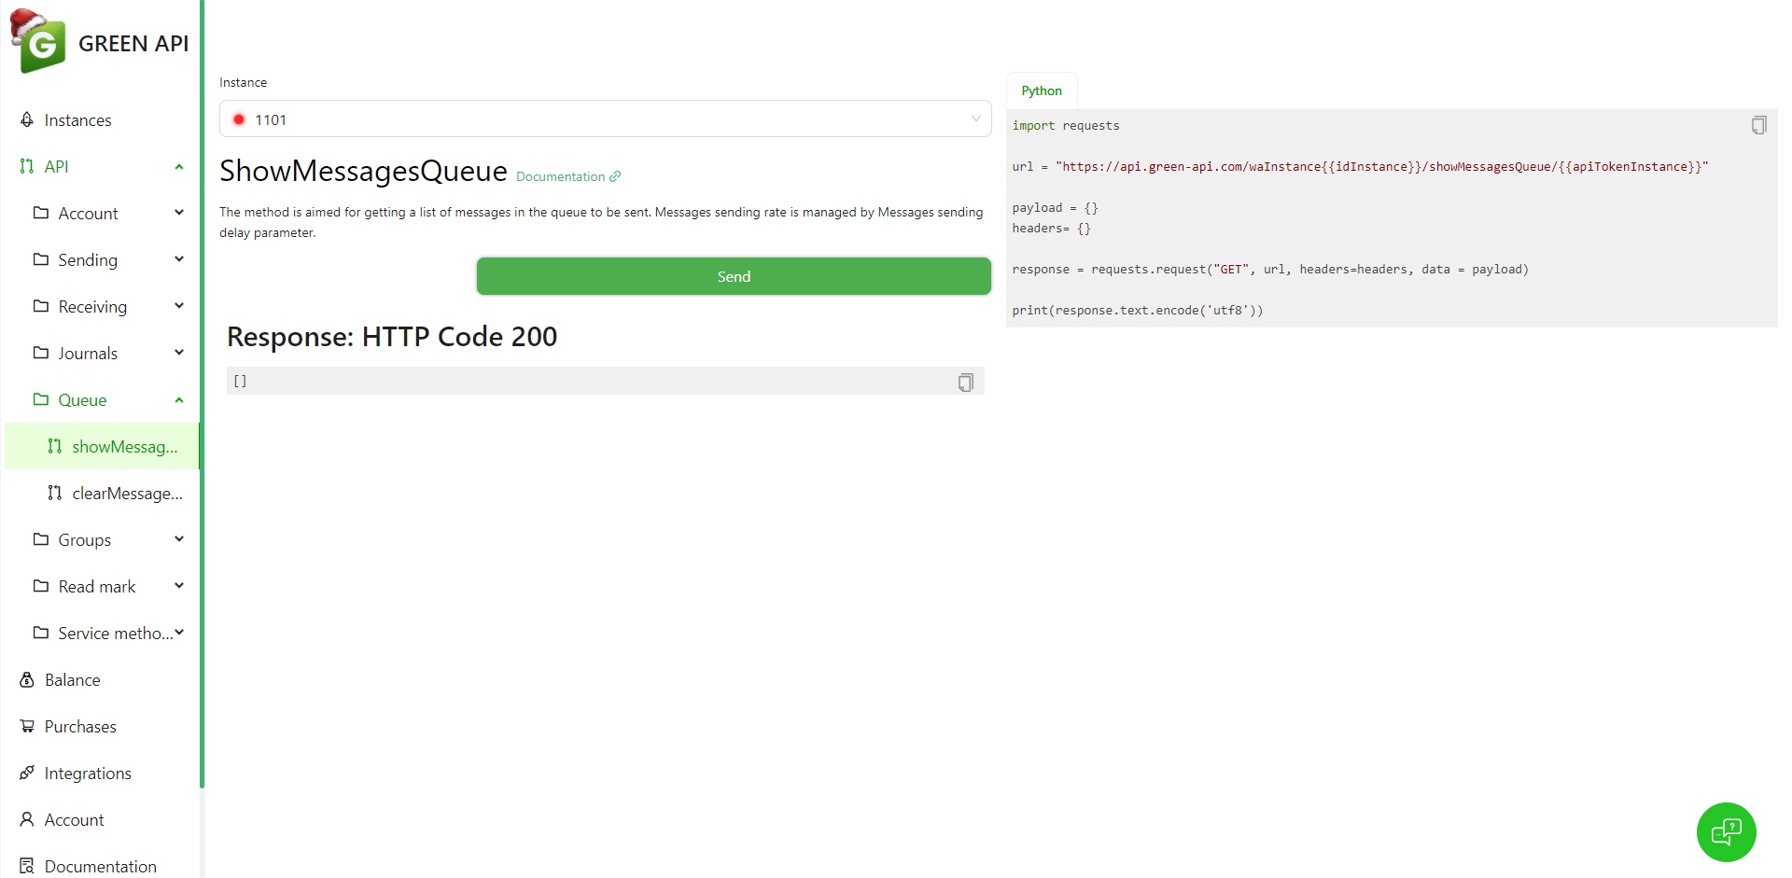Copy the Python code snippet

tap(1758, 124)
